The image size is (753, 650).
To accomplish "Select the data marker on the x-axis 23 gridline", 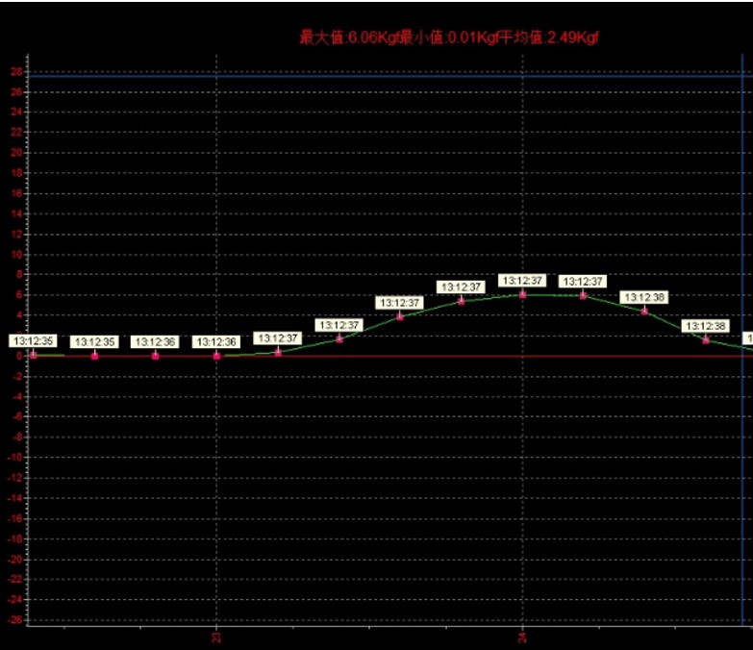I will coord(217,356).
